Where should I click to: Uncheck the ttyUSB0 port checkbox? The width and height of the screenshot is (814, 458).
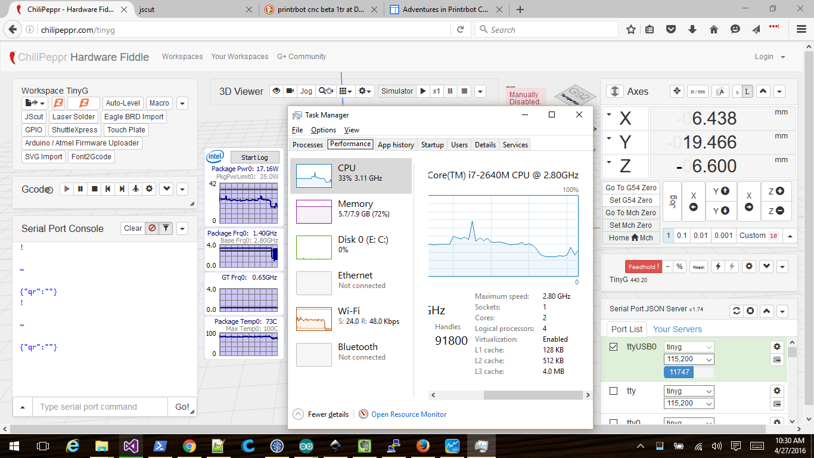point(614,346)
